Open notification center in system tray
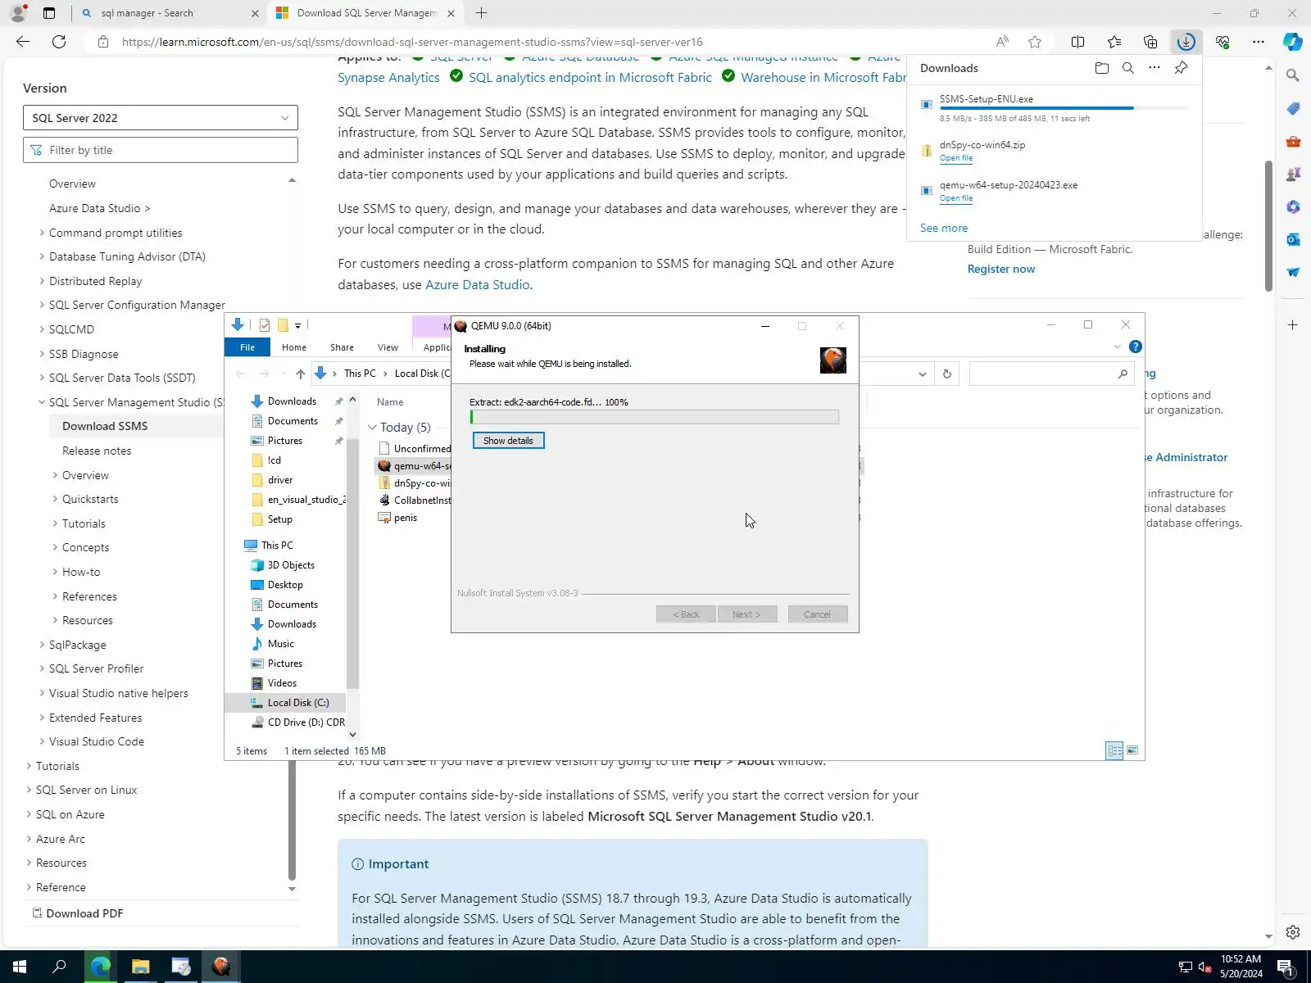The width and height of the screenshot is (1311, 983). pyautogui.click(x=1285, y=967)
